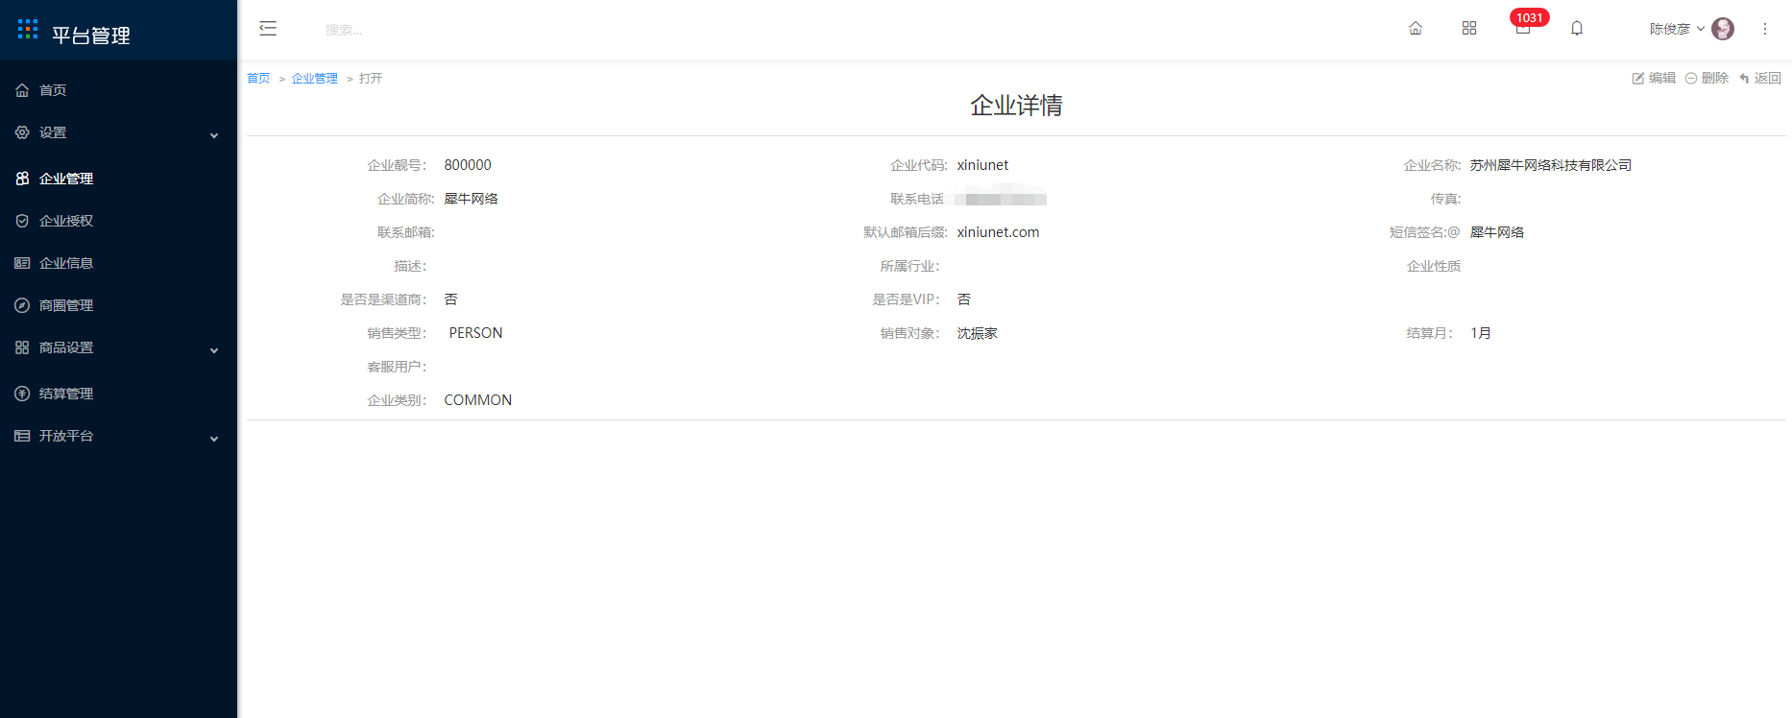
Task: Click the company number value 800000
Action: coord(468,165)
